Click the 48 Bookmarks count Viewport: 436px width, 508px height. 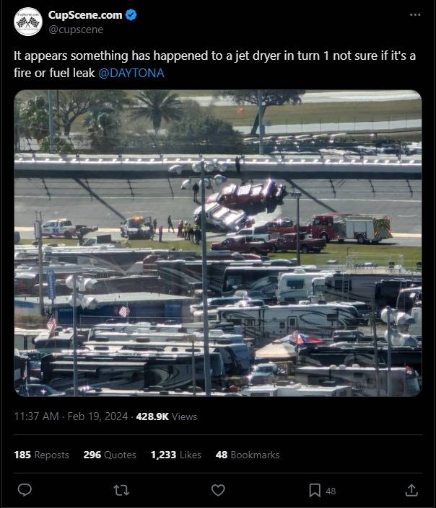pos(248,455)
